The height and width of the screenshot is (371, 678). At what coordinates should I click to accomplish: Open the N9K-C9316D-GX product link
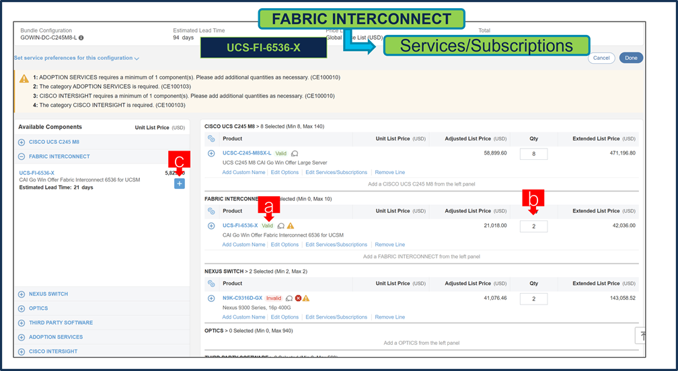coord(243,298)
